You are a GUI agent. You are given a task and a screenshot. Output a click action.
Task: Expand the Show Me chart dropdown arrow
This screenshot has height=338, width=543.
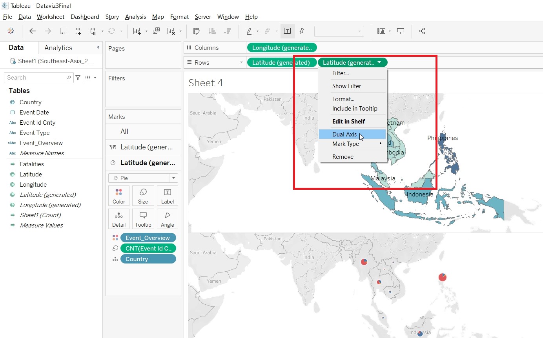(390, 31)
